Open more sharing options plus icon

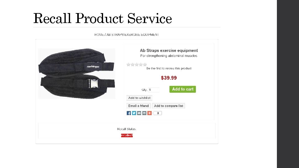(x=149, y=113)
